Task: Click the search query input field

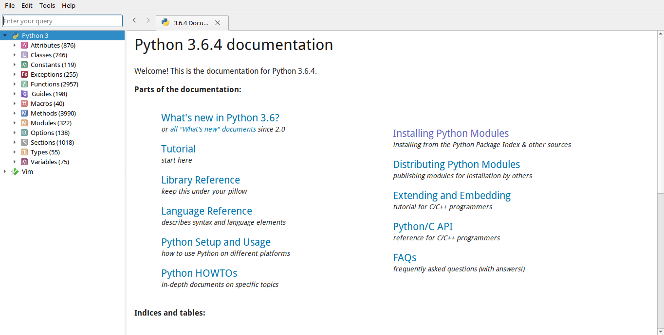Action: click(x=62, y=21)
